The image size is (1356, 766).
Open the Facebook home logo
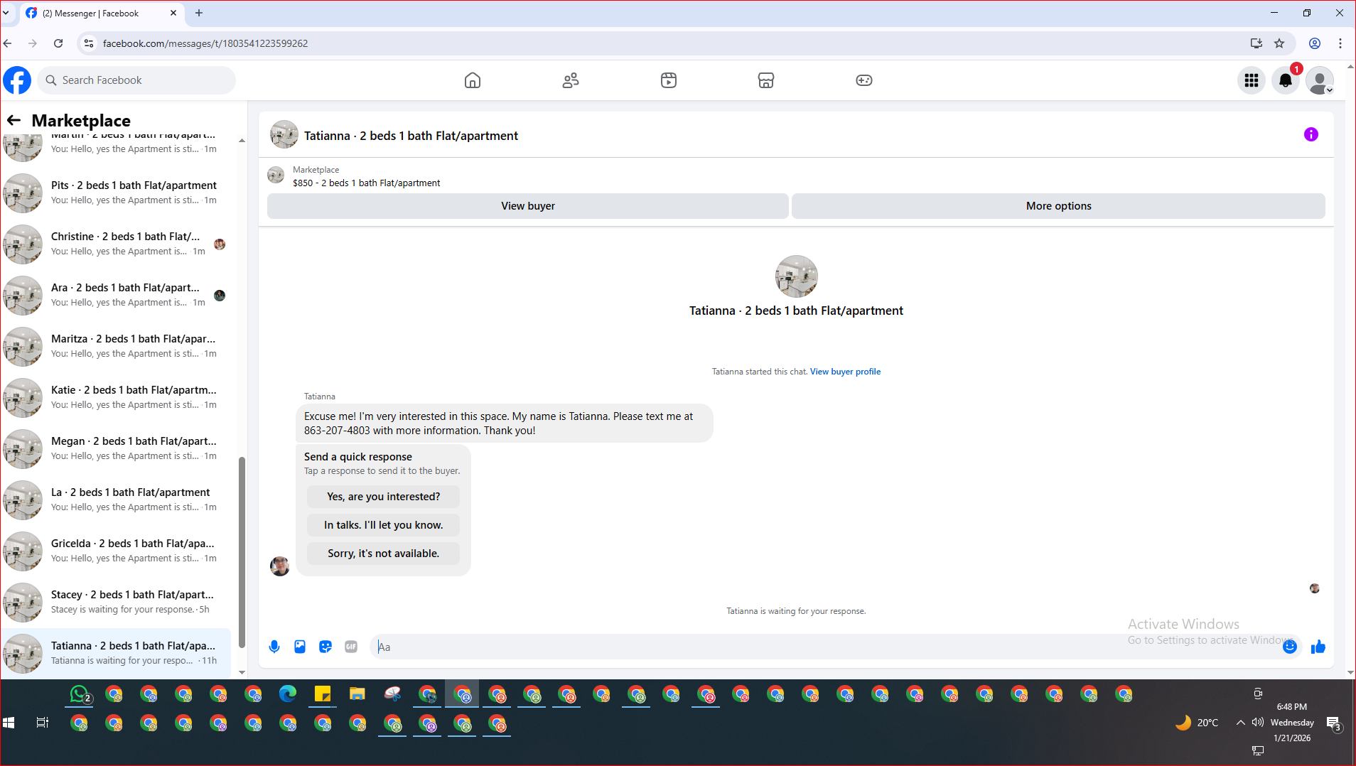[x=17, y=80]
